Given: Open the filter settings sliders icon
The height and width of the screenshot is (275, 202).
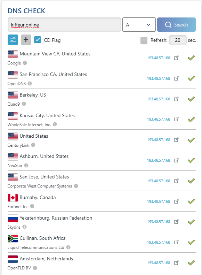Looking at the screenshot, I should 13,40.
